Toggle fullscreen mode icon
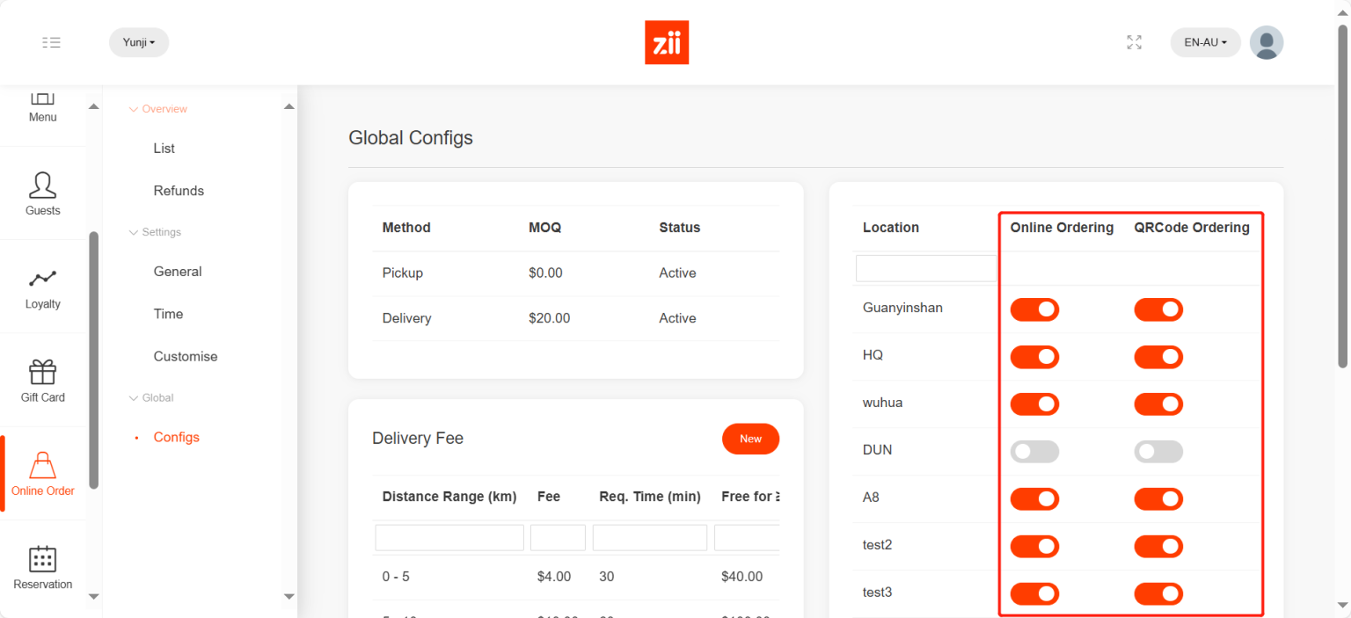The height and width of the screenshot is (618, 1351). tap(1134, 42)
